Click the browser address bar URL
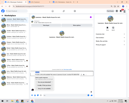The image size is (129, 103). [30, 6]
